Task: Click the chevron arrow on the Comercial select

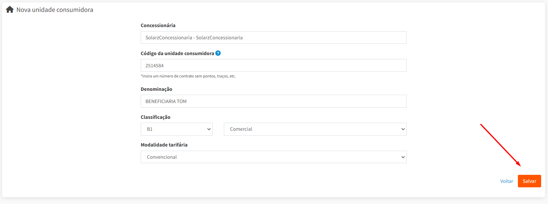Action: [x=403, y=129]
